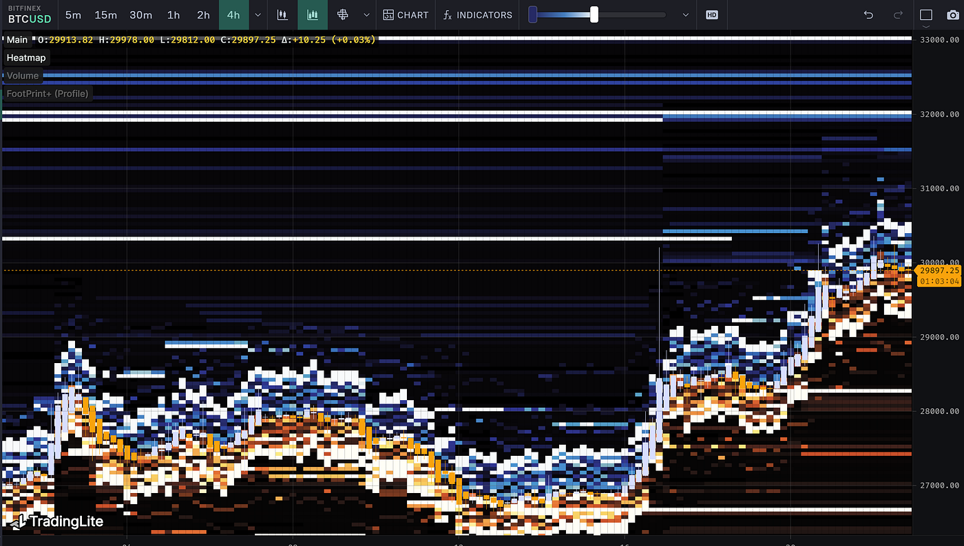Image resolution: width=964 pixels, height=546 pixels.
Task: Switch to the 2h timeframe
Action: [203, 14]
